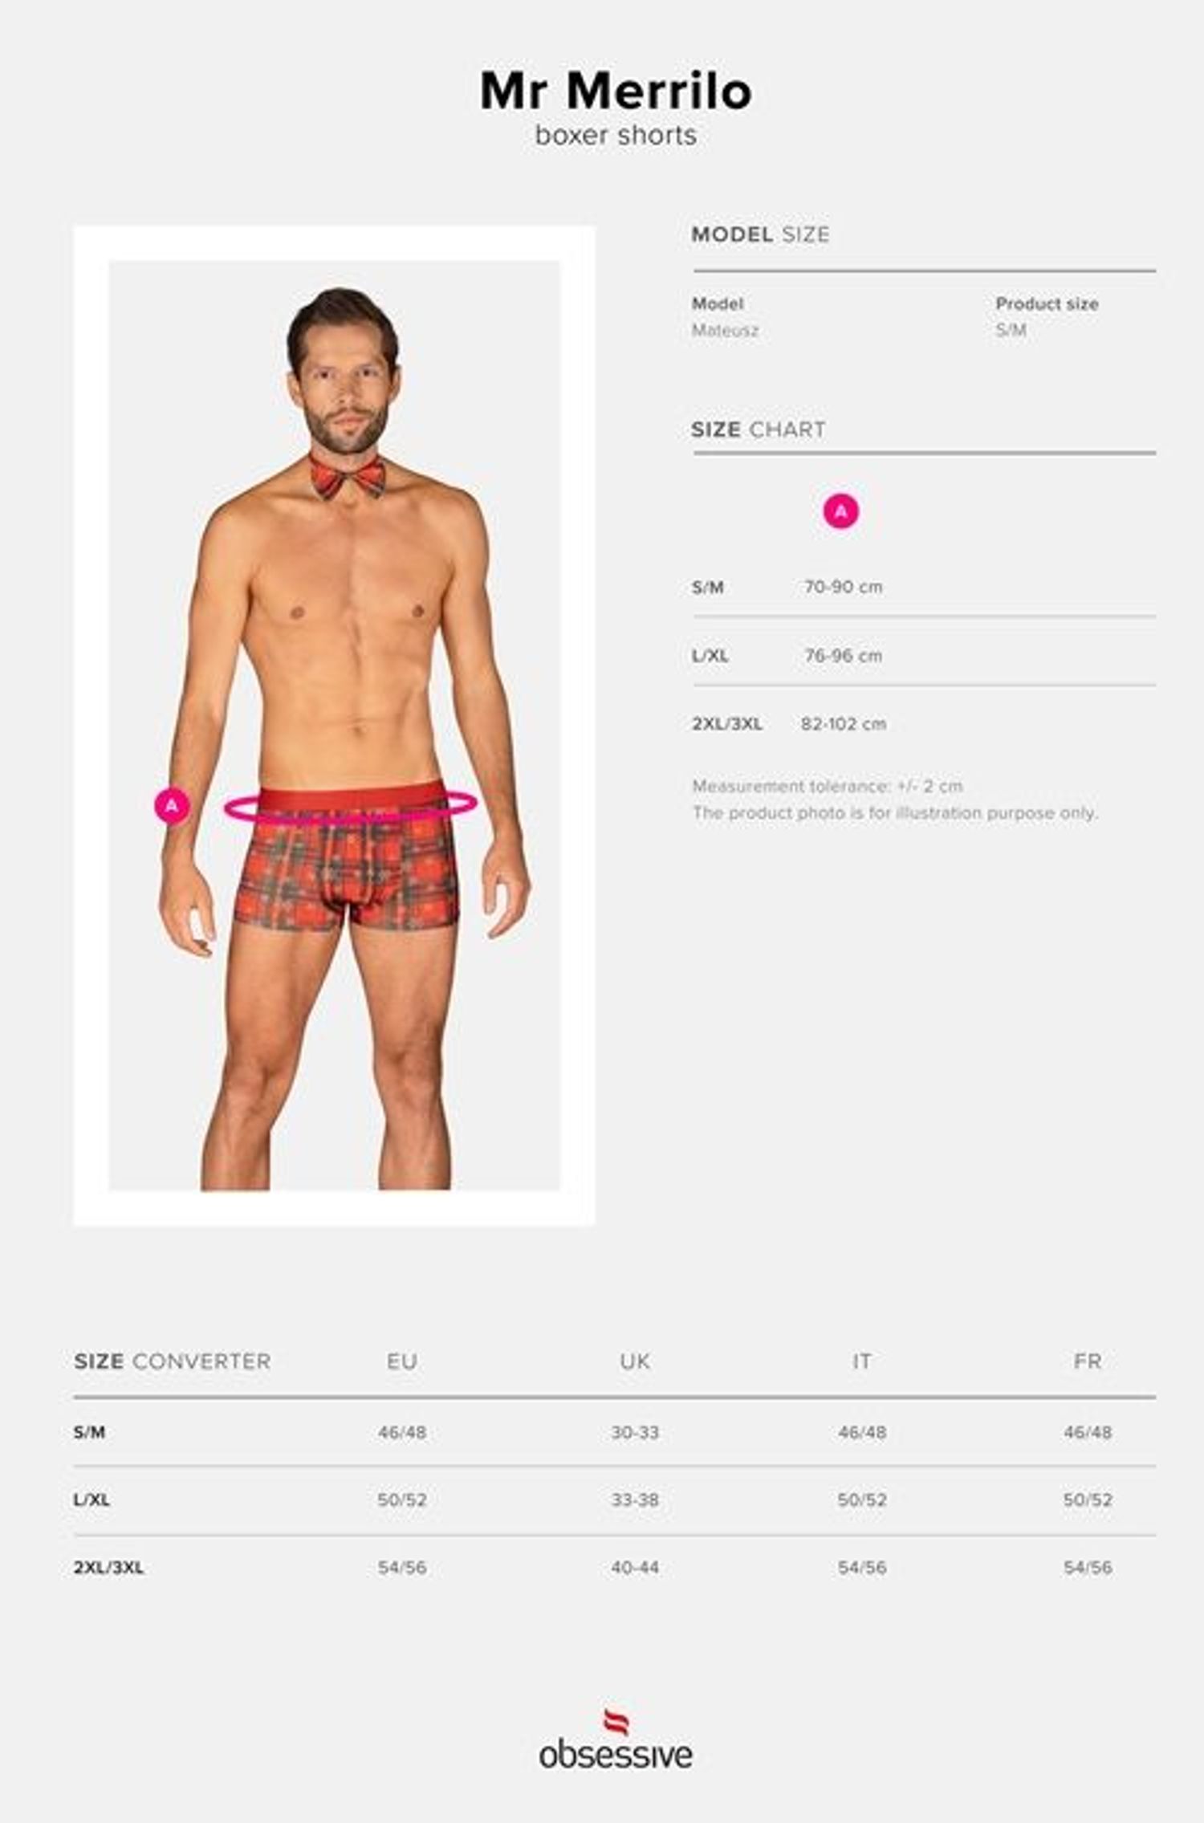Image resolution: width=1204 pixels, height=1823 pixels.
Task: Click the pink waist measurement ellipse
Action: (x=351, y=806)
